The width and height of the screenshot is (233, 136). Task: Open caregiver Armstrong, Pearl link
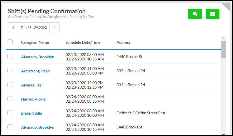click(x=36, y=71)
